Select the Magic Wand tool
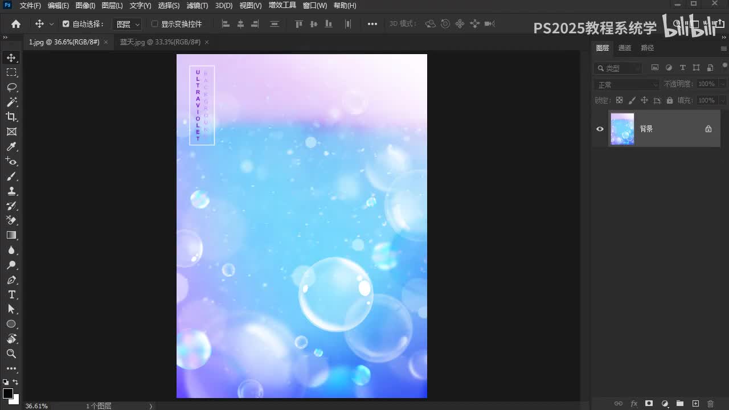The image size is (729, 410). [11, 102]
